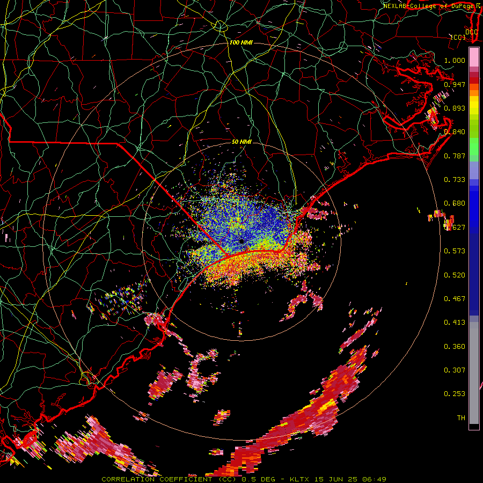Click the 0.787 scale value

[x=455, y=156]
